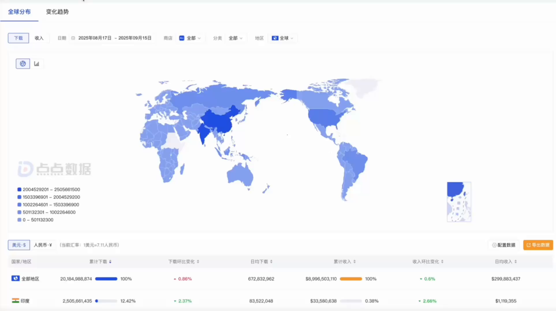Click the South China Sea inset map

tap(459, 202)
